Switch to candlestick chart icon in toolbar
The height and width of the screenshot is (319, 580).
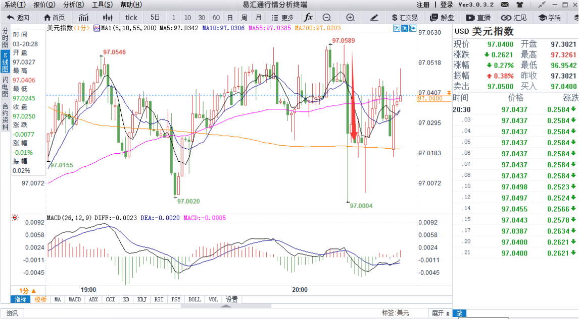pos(107,18)
